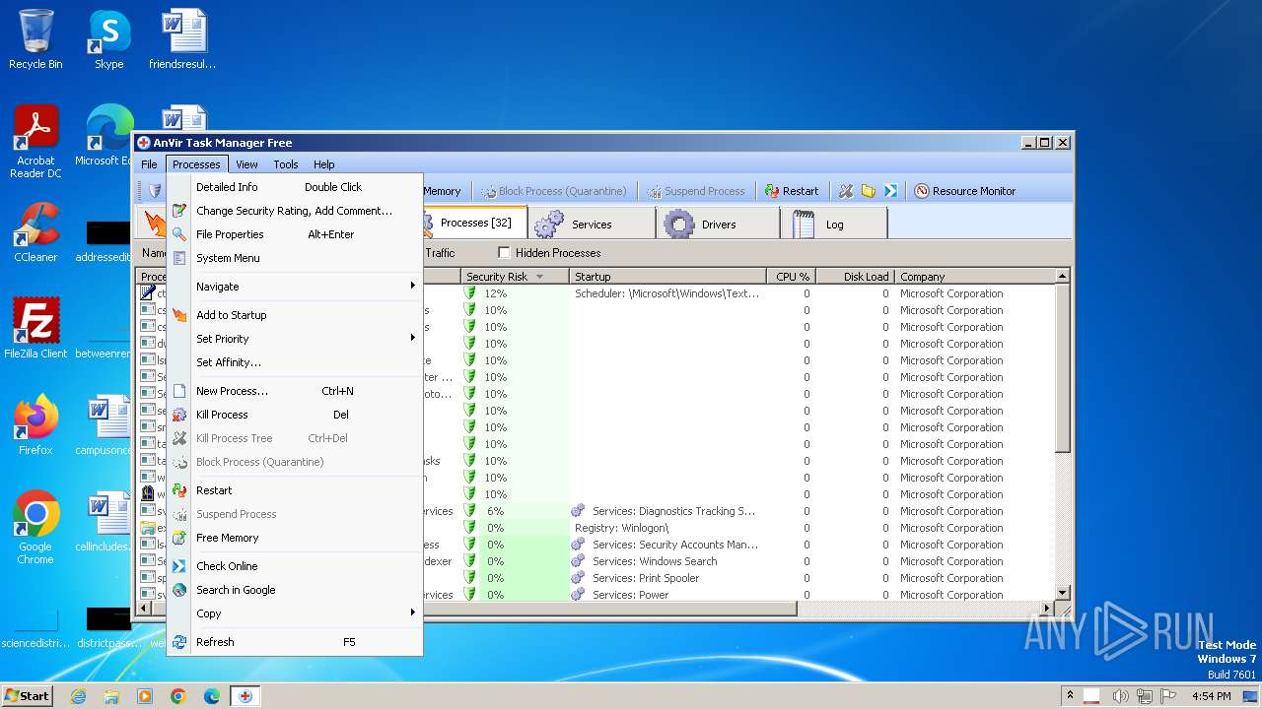Open CCleaner desktop shortcut

coord(35,232)
